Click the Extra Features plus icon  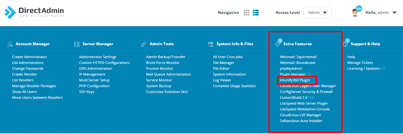pyautogui.click(x=278, y=43)
